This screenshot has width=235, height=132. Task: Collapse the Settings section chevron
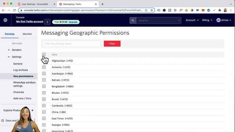pos(9,57)
